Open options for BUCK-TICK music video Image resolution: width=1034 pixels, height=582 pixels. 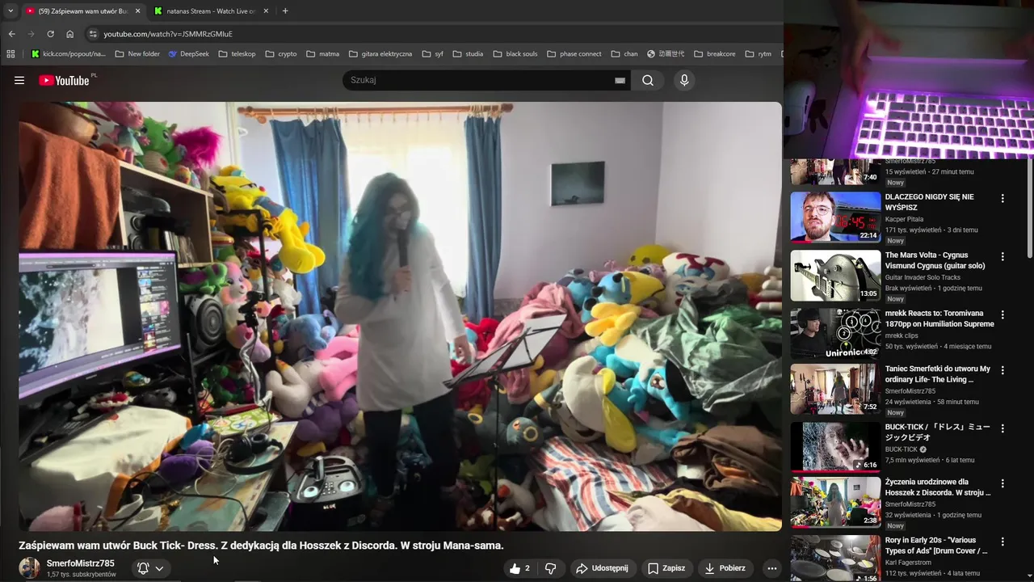coord(1002,428)
